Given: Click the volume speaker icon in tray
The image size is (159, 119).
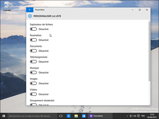Looking at the screenshot, I should (x=135, y=116).
